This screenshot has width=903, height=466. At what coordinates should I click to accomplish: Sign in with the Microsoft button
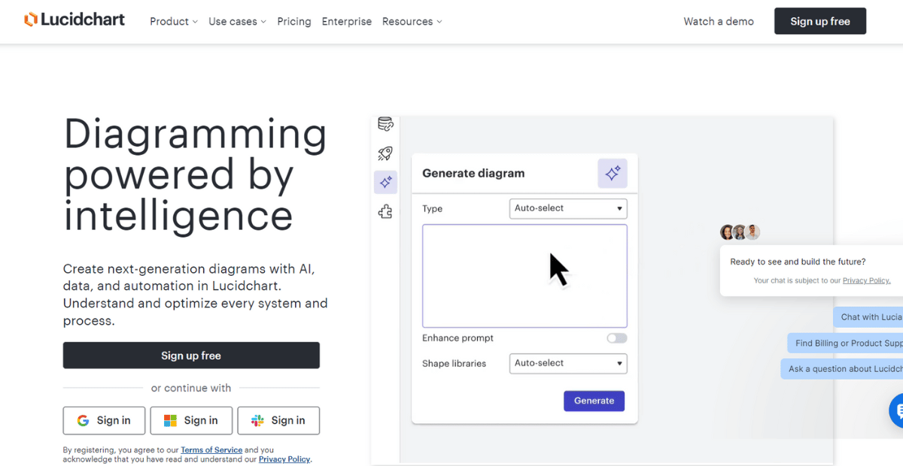click(x=191, y=420)
